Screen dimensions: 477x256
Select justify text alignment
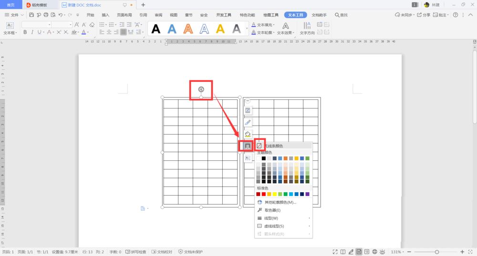tap(124, 32)
